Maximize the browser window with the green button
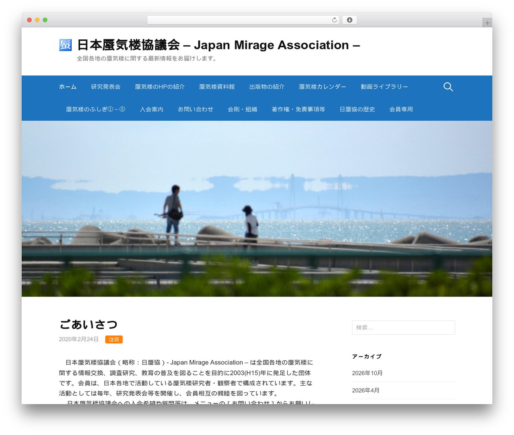Screen dimensions: 514x435 [45, 20]
